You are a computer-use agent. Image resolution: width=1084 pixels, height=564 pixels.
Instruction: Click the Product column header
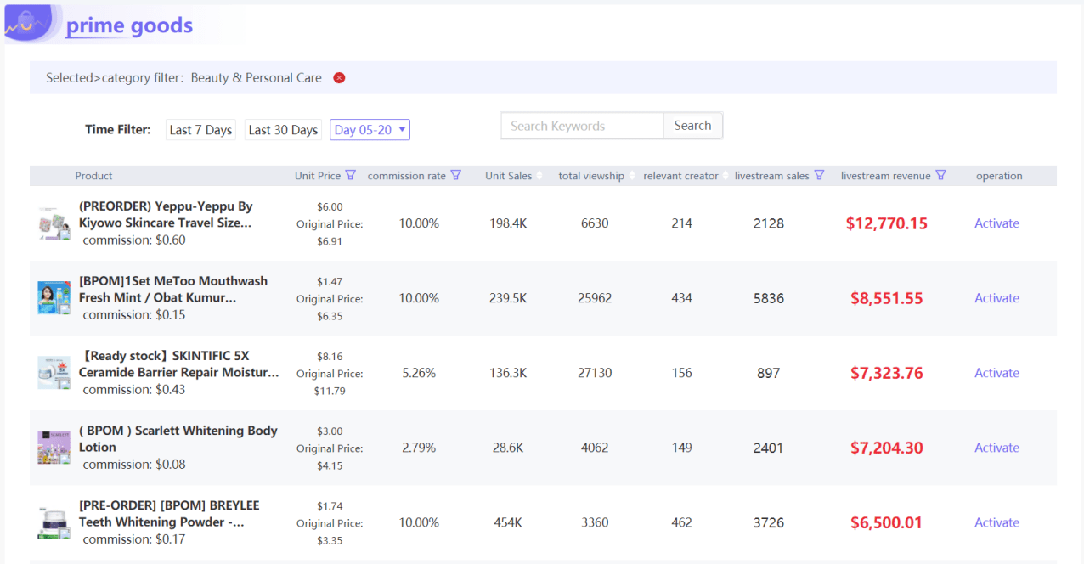(93, 176)
